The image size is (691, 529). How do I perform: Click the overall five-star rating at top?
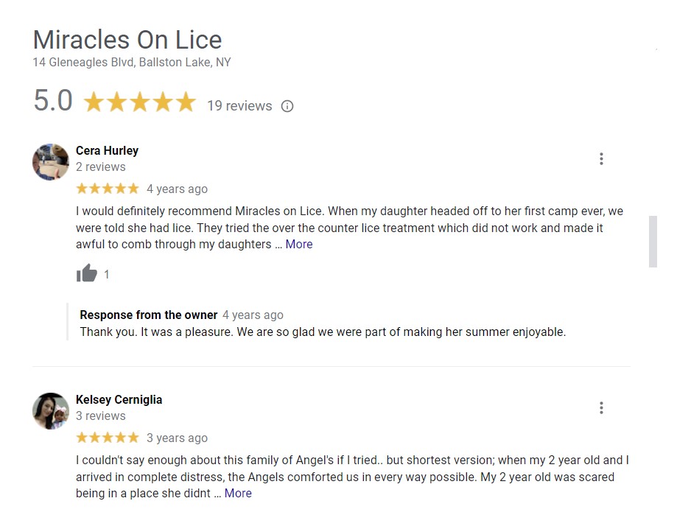click(139, 102)
